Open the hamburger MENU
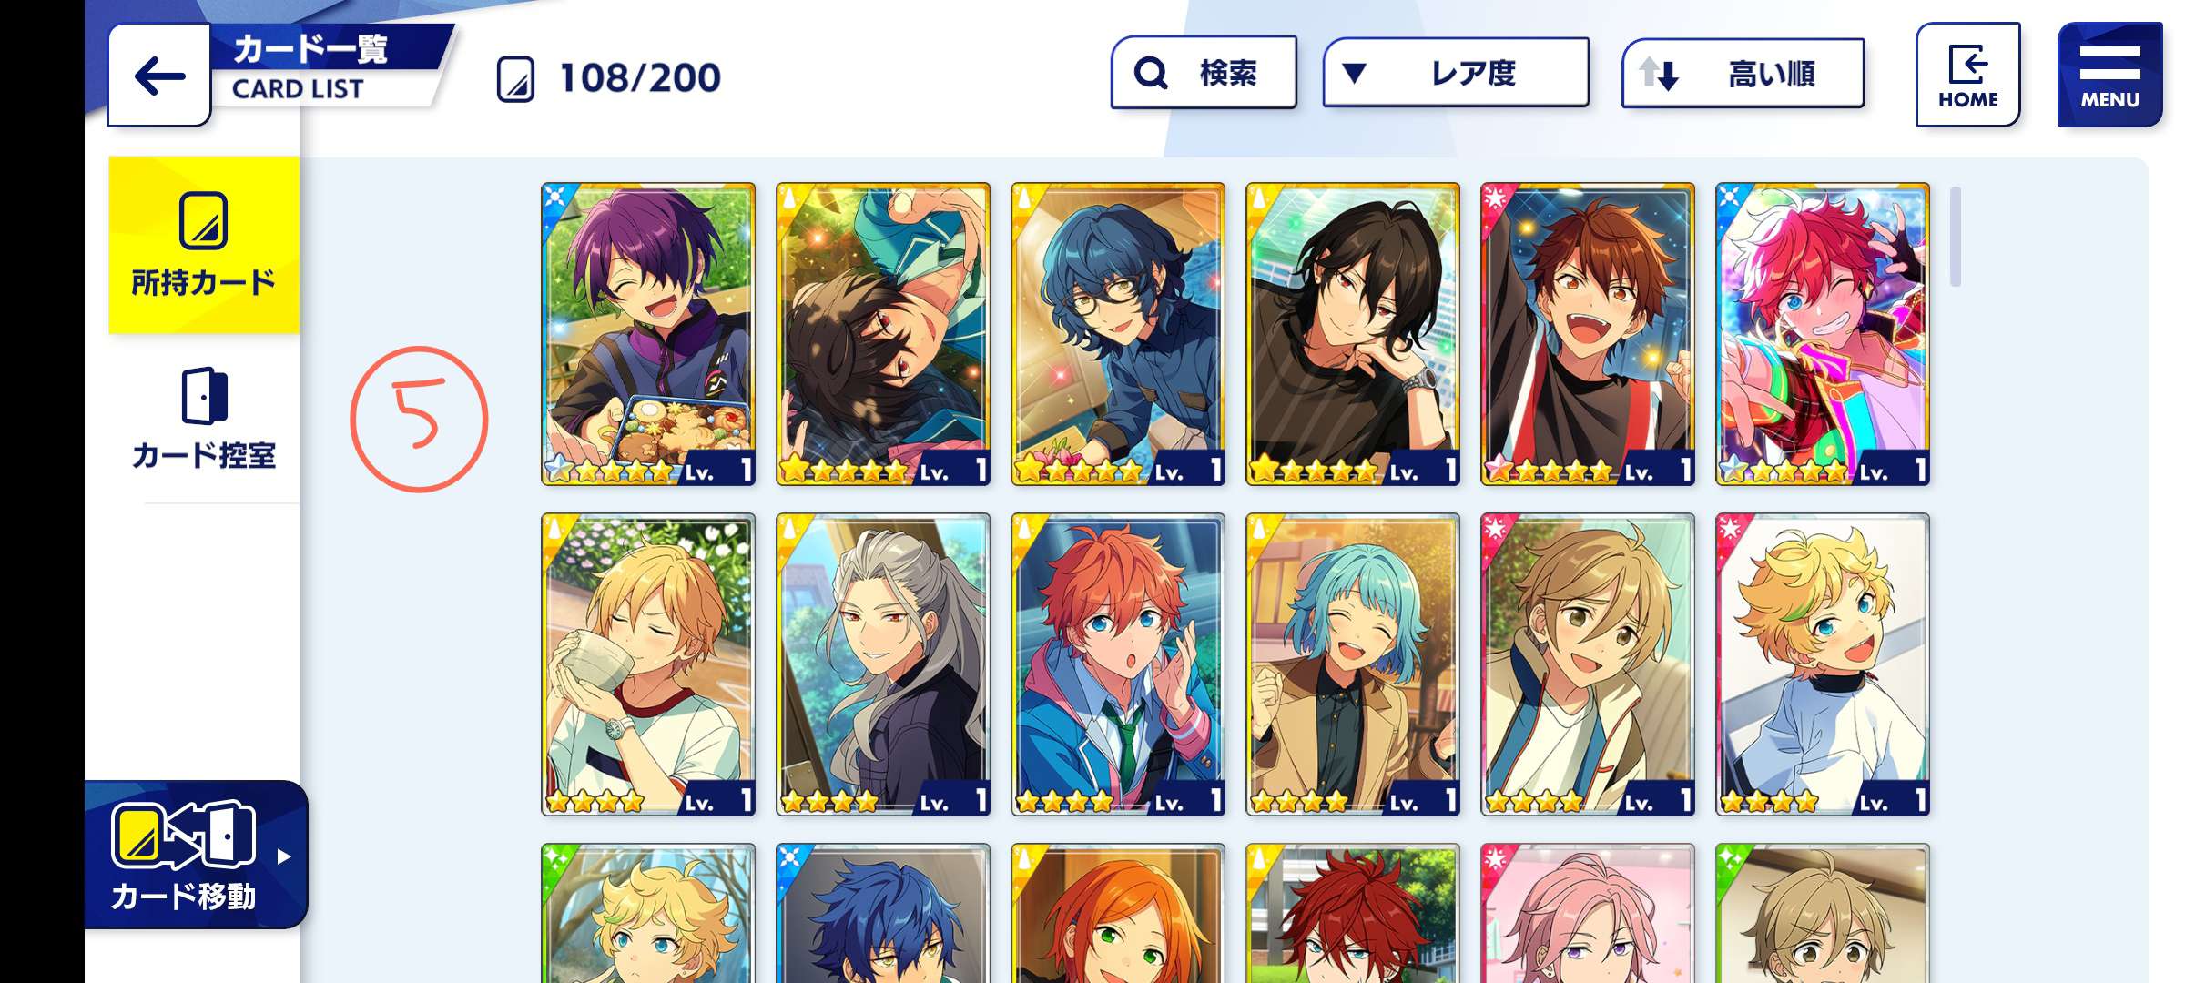The image size is (2185, 983). click(2109, 75)
